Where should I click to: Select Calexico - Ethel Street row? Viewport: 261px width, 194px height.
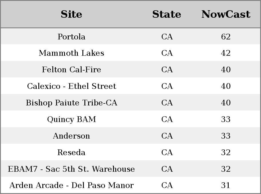pyautogui.click(x=130, y=86)
